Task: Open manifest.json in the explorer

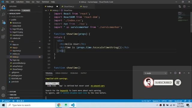Action: coord(25,35)
